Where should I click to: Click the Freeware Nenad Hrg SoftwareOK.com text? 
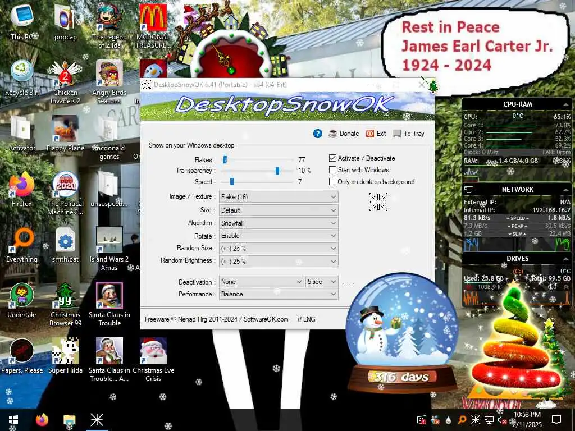216,319
